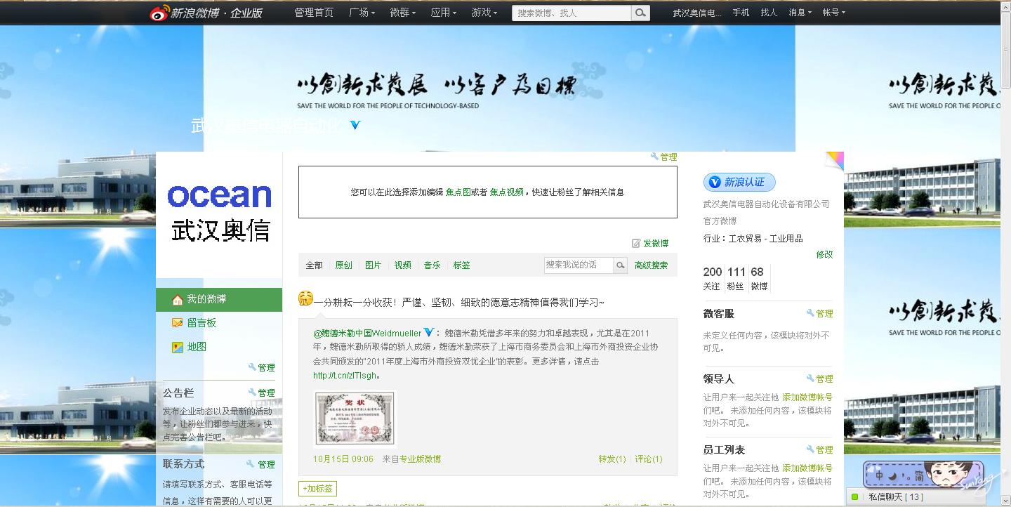Go to 管理首页 in the top bar

click(314, 13)
